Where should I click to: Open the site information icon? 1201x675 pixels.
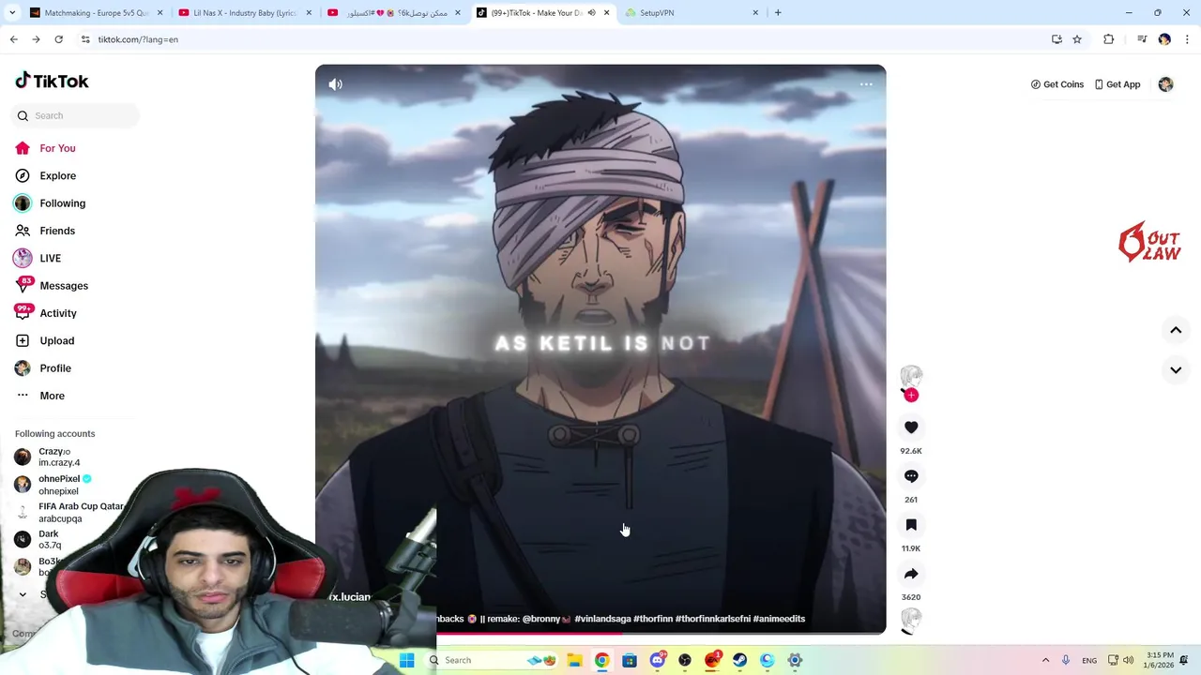point(84,39)
